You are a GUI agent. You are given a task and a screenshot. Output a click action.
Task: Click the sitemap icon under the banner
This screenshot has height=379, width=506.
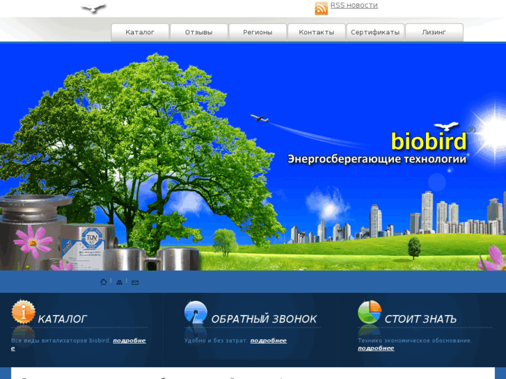point(120,282)
